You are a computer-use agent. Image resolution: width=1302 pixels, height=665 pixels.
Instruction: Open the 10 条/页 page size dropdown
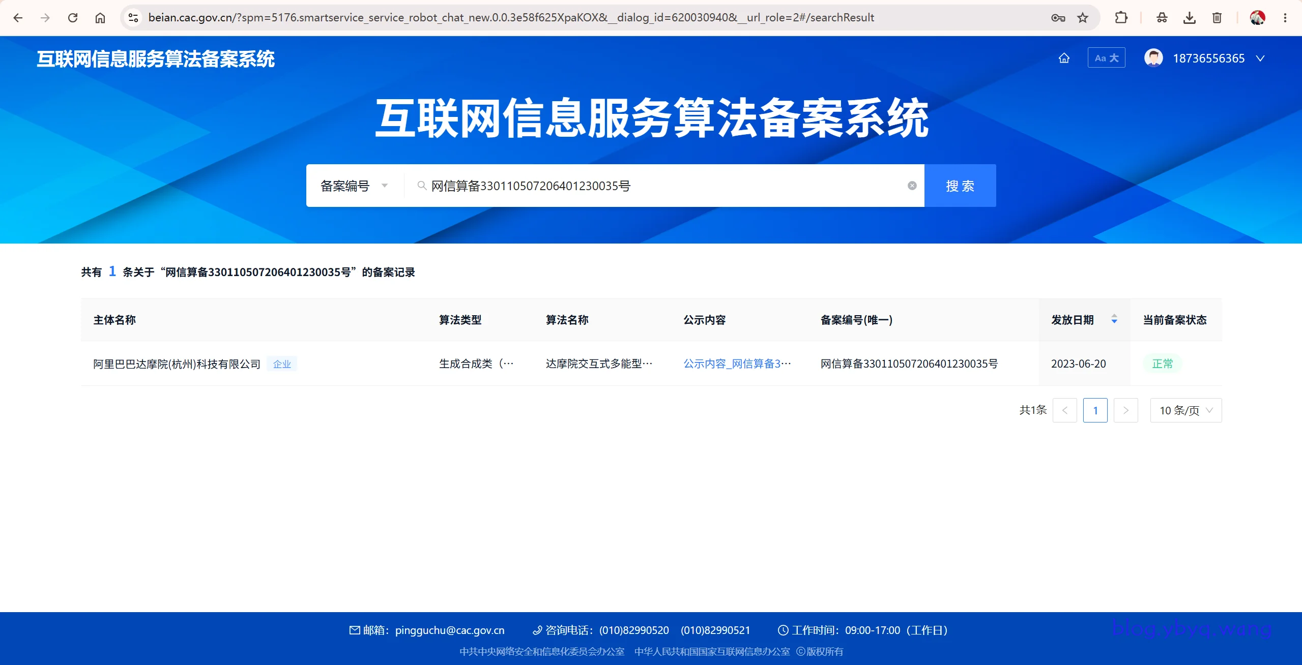[1186, 410]
